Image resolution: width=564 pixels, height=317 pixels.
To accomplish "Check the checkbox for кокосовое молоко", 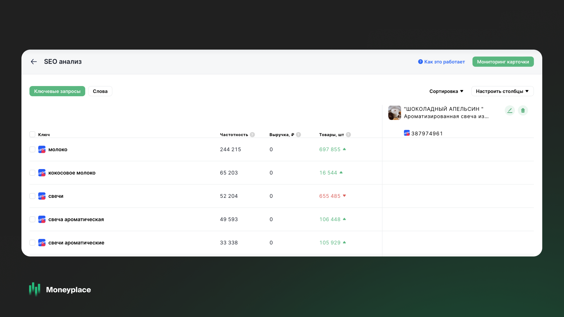I will [32, 173].
